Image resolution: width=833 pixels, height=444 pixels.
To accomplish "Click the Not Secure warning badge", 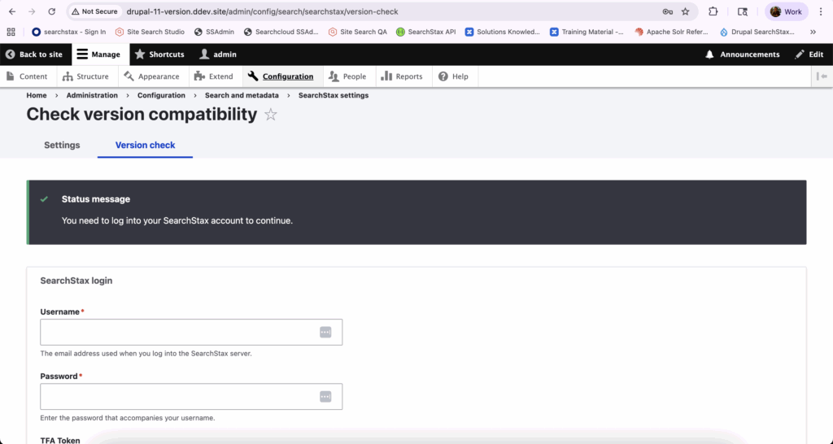I will [x=94, y=11].
